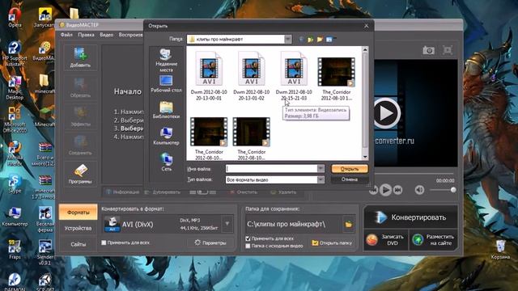Click the fullscreen icon above preview
Image resolution: width=518 pixels, height=291 pixels.
448,50
